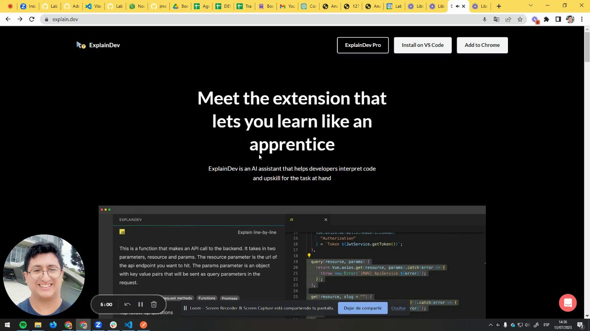Translate this page icon

[x=496, y=19]
